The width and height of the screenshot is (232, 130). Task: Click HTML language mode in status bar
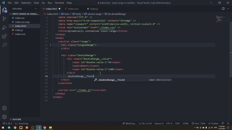pos(186,123)
